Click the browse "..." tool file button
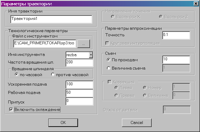The width and height of the screenshot is (200, 132). tap(84, 44)
